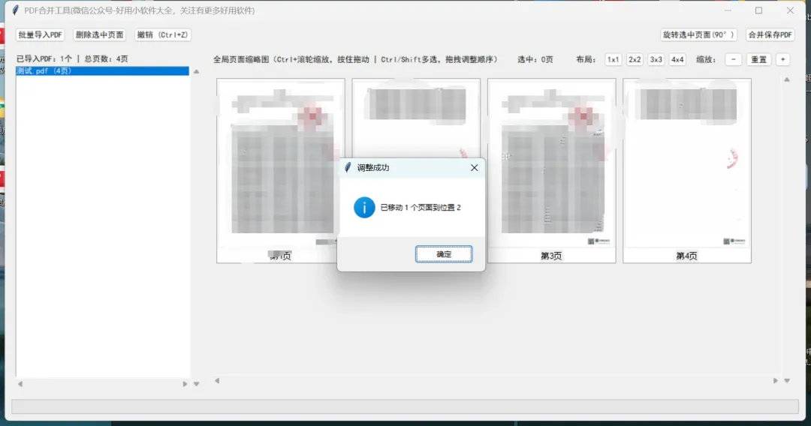Click the feather icon in main title bar

tap(16, 10)
